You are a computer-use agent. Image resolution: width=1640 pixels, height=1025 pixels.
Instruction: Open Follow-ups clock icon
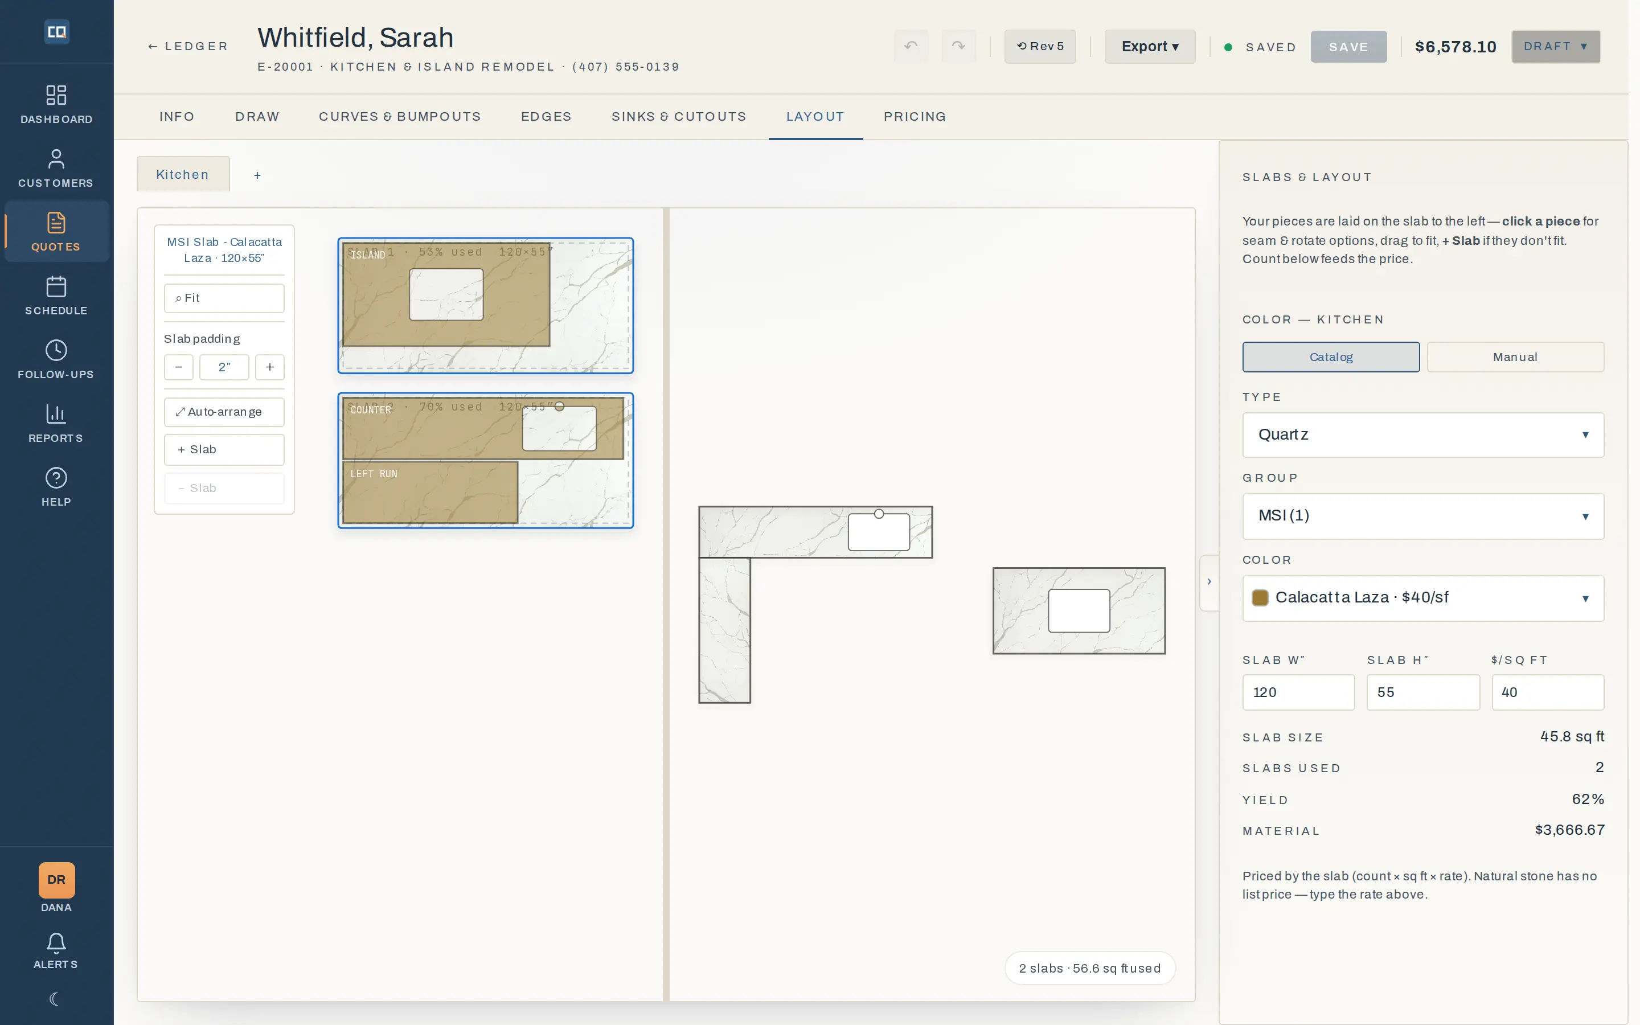pyautogui.click(x=56, y=359)
